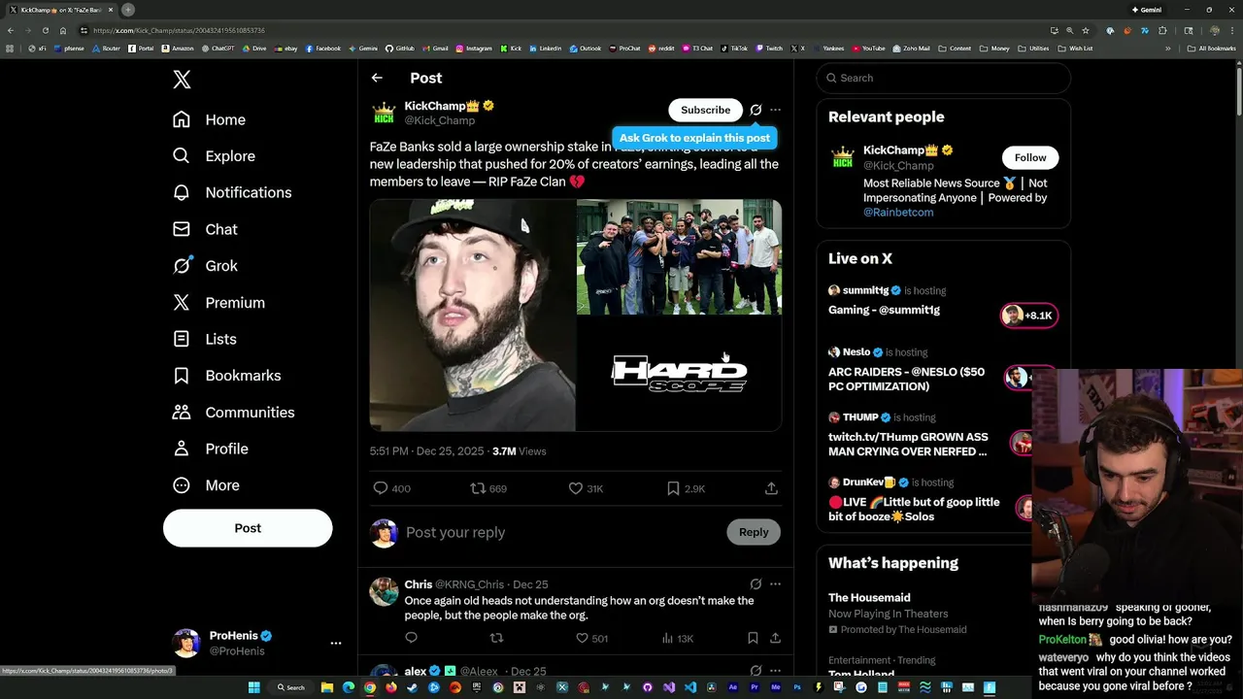Open the X logo home icon
This screenshot has width=1243, height=699.
(182, 80)
